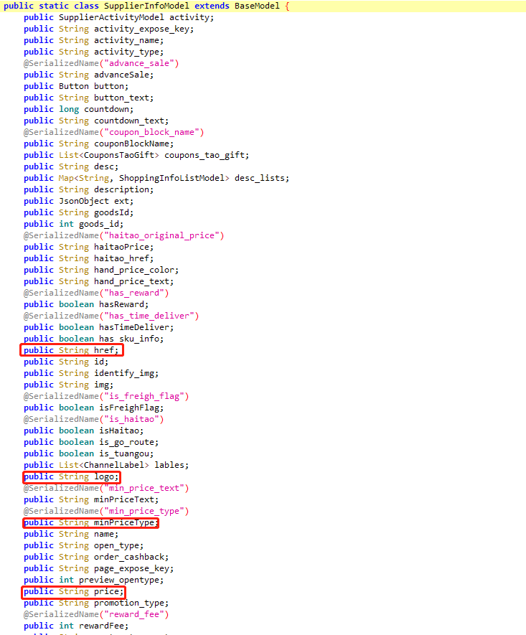Image resolution: width=526 pixels, height=635 pixels.
Task: Click the annotation @SerializedName("has_reward")
Action: pos(96,293)
